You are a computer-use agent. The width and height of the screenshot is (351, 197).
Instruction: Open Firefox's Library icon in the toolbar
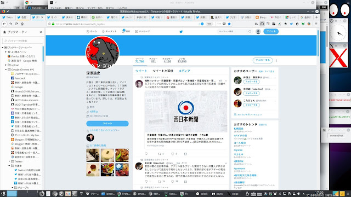click(256, 24)
